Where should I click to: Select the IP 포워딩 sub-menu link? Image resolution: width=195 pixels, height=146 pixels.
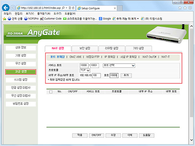click(x=110, y=57)
